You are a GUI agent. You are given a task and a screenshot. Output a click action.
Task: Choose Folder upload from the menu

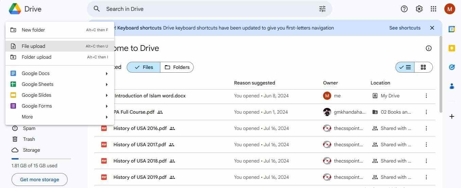pyautogui.click(x=60, y=57)
